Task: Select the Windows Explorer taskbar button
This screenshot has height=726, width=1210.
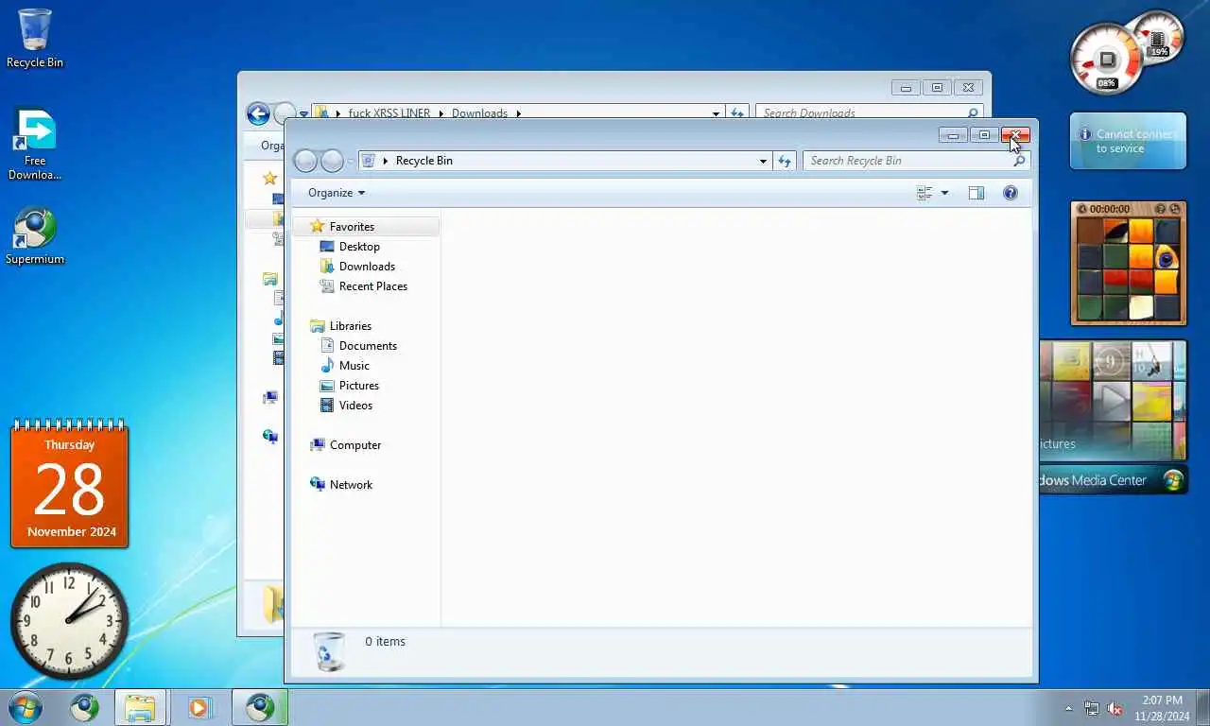Action: pos(141,707)
